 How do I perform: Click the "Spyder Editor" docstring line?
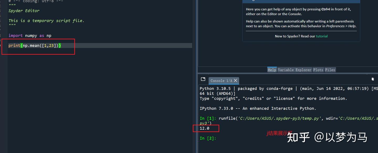pos(24,11)
